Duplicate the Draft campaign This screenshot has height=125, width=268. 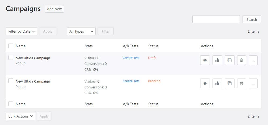coord(230,60)
